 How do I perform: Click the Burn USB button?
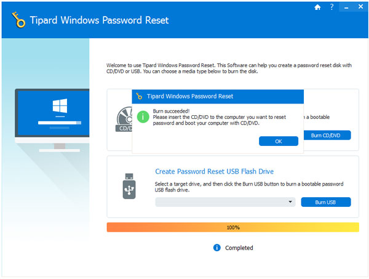(325, 202)
